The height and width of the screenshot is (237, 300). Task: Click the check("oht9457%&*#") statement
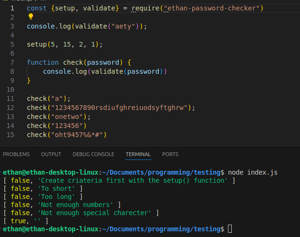tap(67, 135)
